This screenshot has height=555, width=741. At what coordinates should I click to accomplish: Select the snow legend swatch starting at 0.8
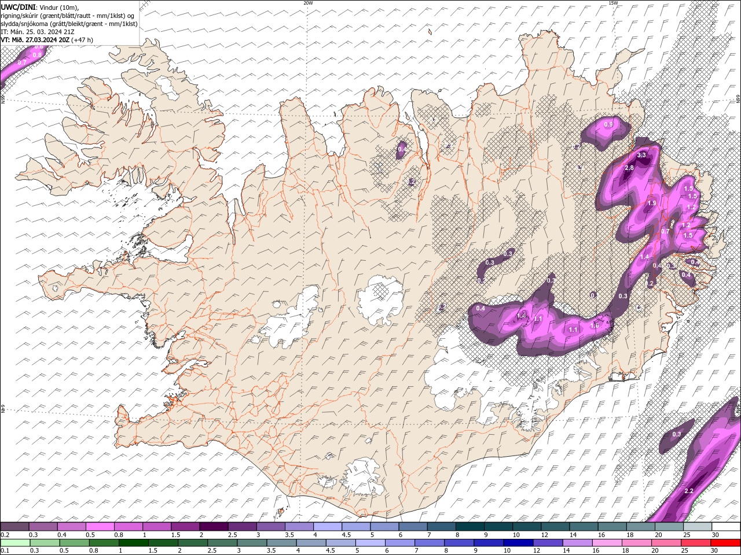click(x=128, y=526)
